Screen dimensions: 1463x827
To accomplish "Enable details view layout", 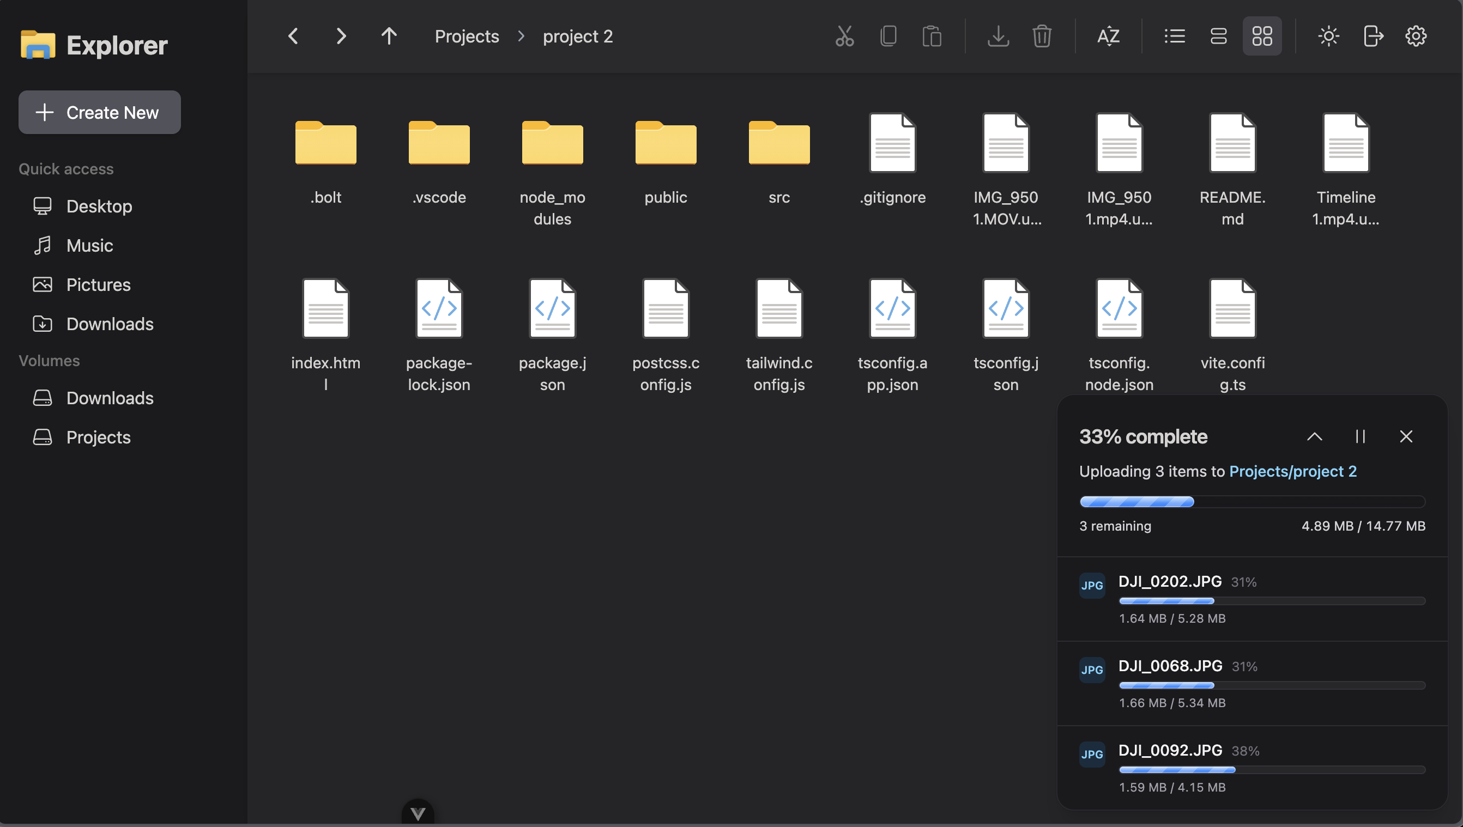I will 1218,36.
